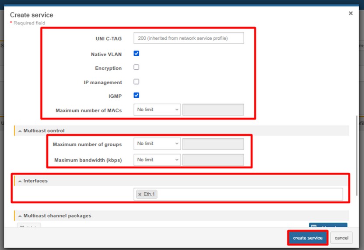Uncheck the IGMP checkbox
The width and height of the screenshot is (364, 250).
[136, 95]
